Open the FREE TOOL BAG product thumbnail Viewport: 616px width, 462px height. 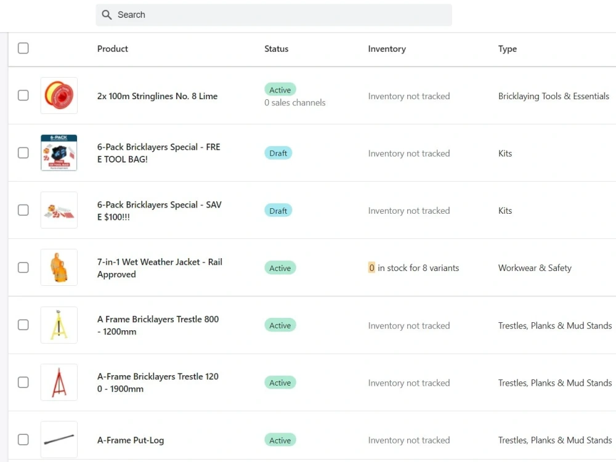(x=59, y=153)
